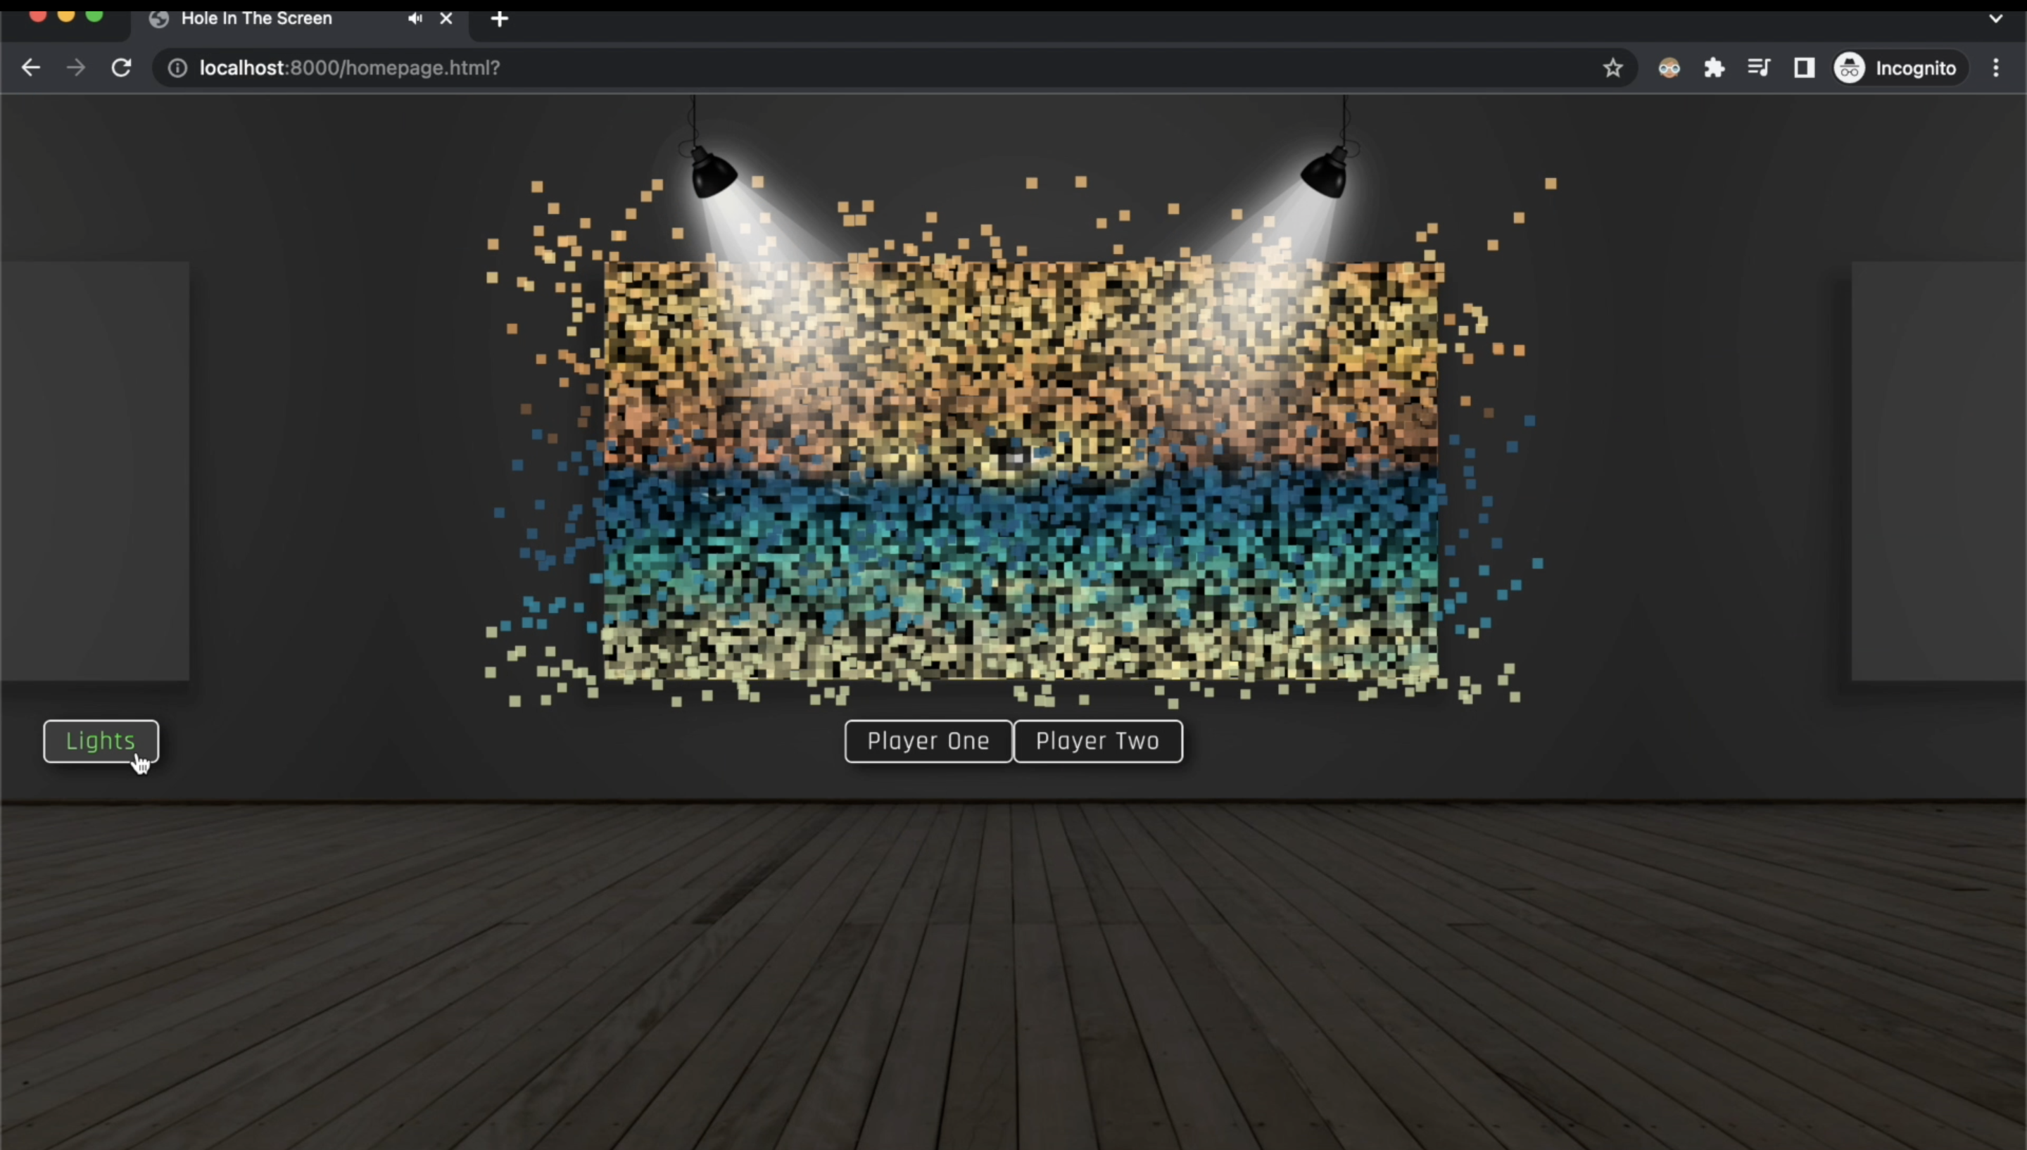Toggle the Lights button

[x=100, y=741]
